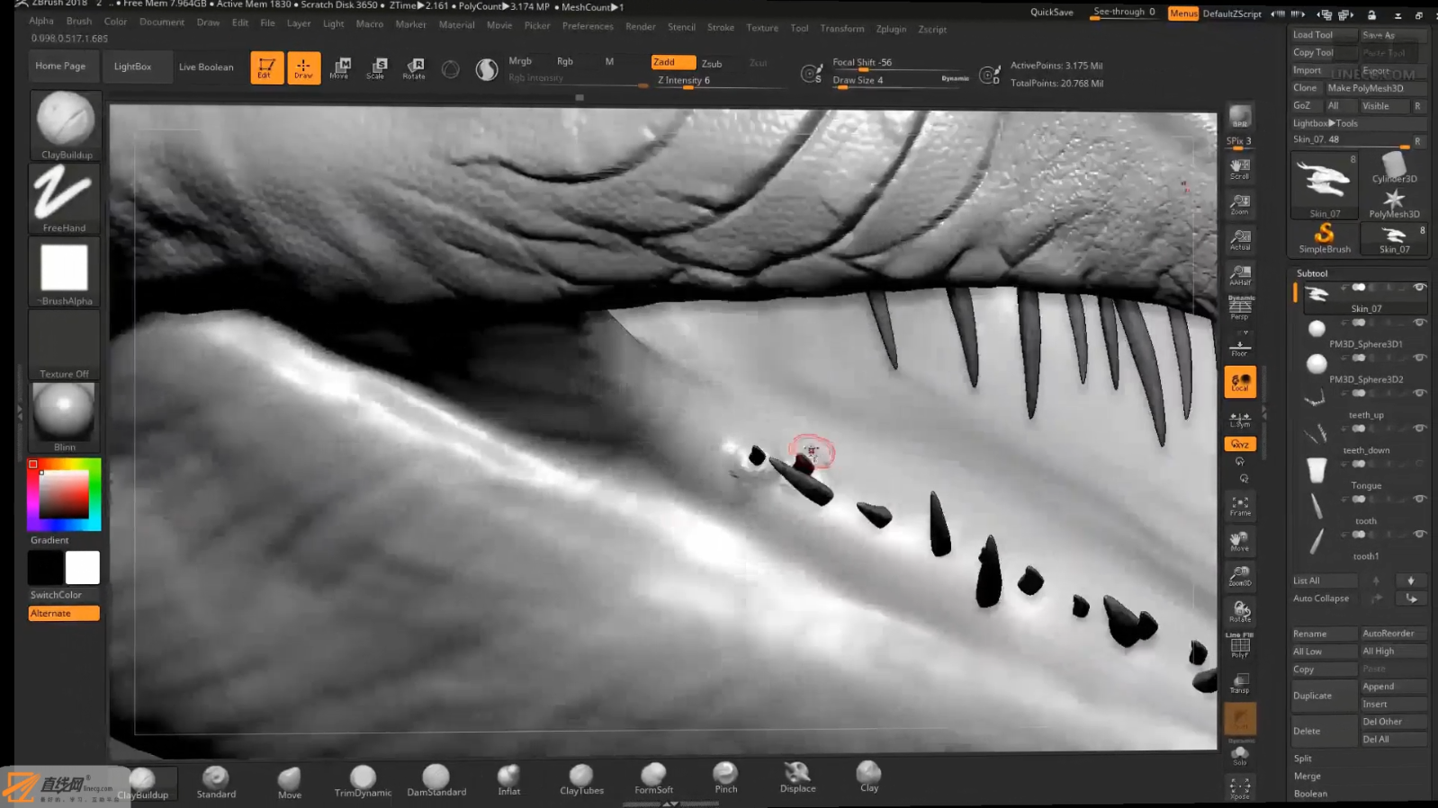
Task: Select the Inflat brush
Action: click(x=509, y=779)
